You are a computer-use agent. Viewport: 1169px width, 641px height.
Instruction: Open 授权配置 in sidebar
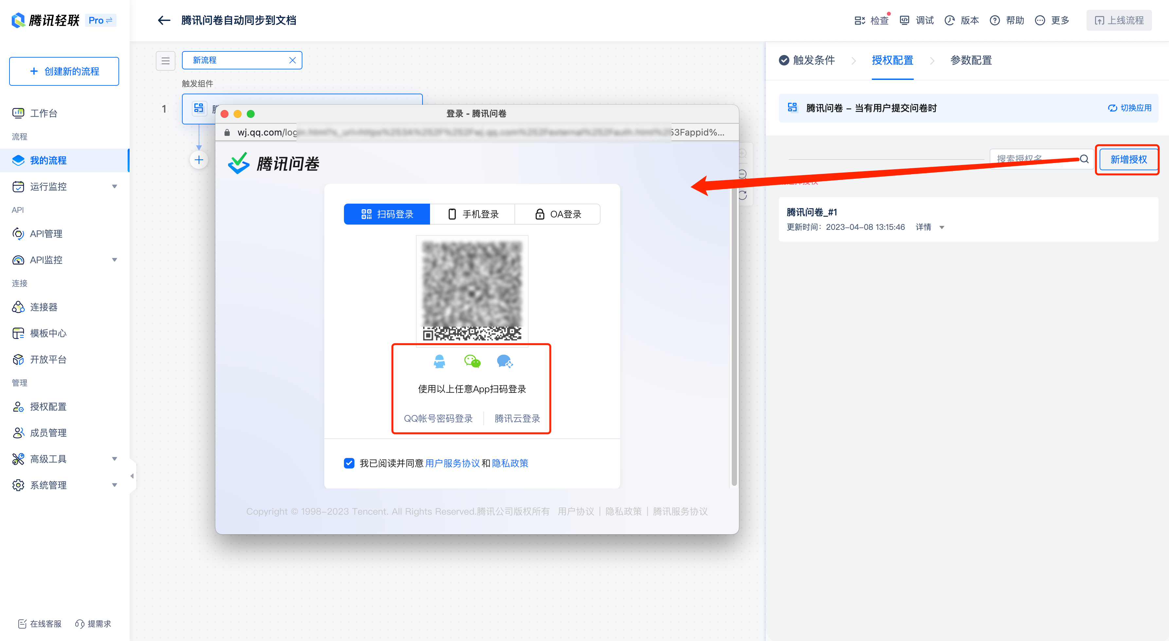pos(40,407)
